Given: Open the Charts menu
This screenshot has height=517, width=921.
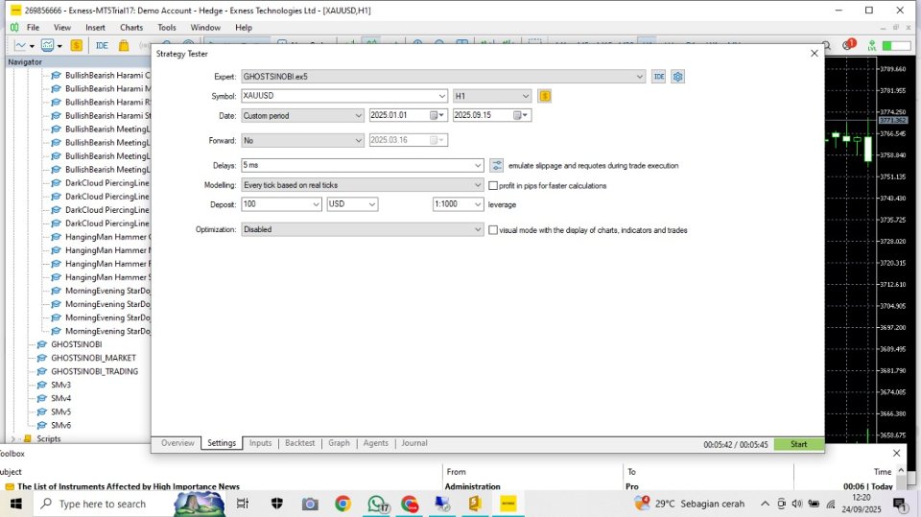Looking at the screenshot, I should click(131, 27).
